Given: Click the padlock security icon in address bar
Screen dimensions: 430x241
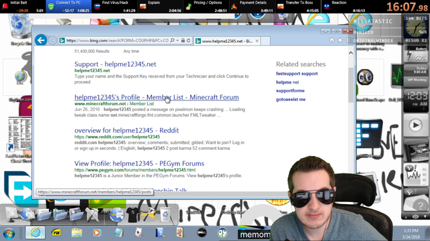Looking at the screenshot, I should coord(183,40).
